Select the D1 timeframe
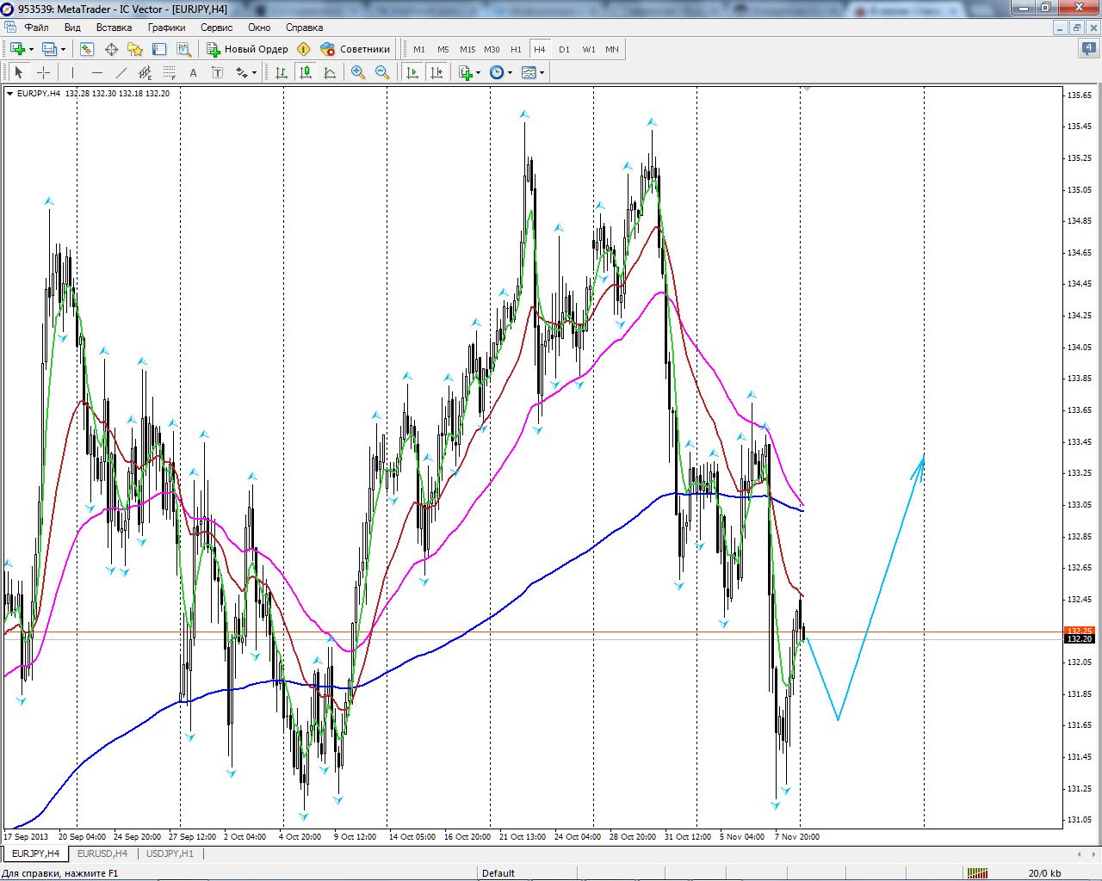The width and height of the screenshot is (1102, 881). coord(564,49)
